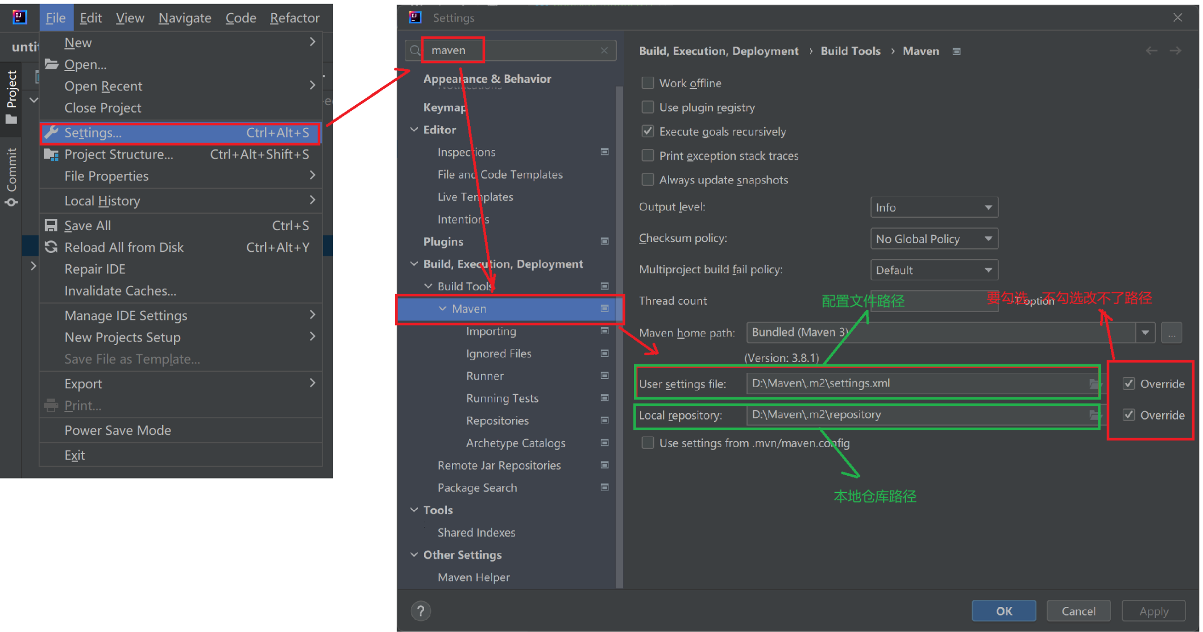
Task: Click the browse ellipsis button for Maven home
Action: pos(1171,333)
